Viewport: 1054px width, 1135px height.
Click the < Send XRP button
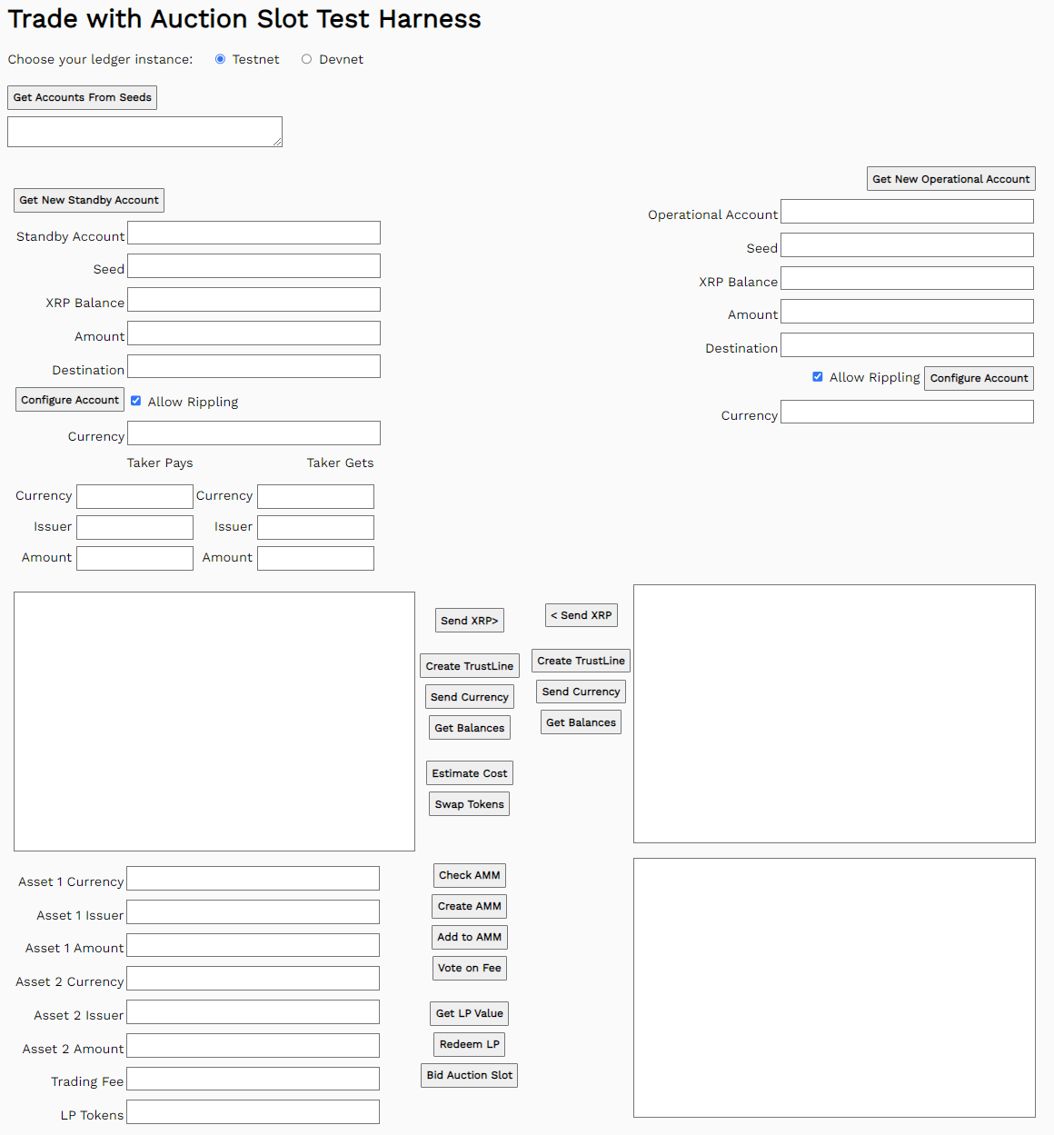pyautogui.click(x=581, y=615)
